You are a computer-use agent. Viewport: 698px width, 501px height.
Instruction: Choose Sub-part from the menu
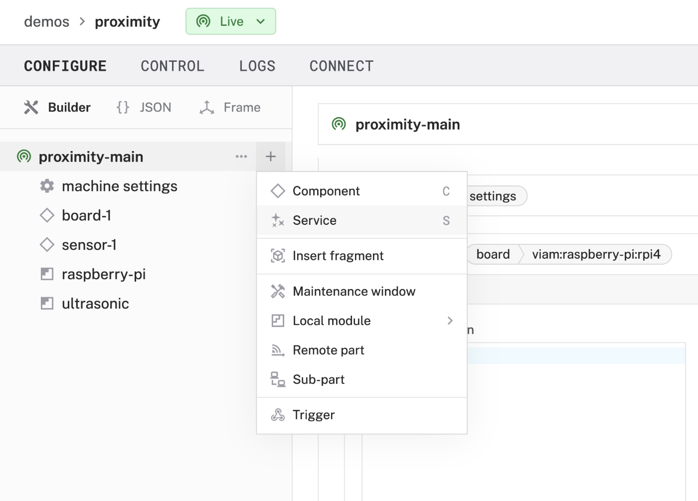362,379
